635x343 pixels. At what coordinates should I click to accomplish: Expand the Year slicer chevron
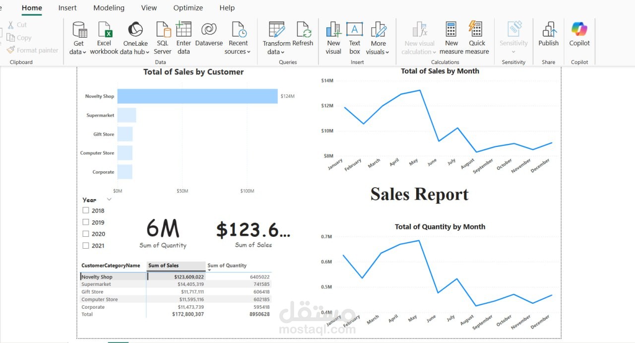click(109, 200)
